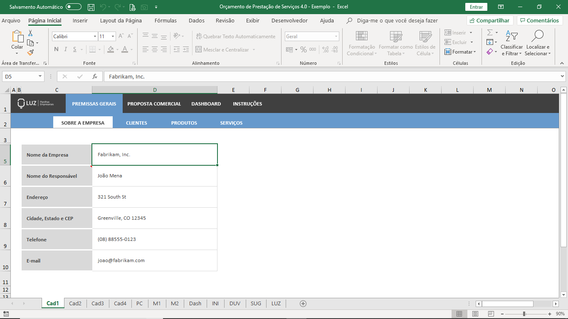The width and height of the screenshot is (568, 319).
Task: Open the font size dropdown
Action: [113, 37]
